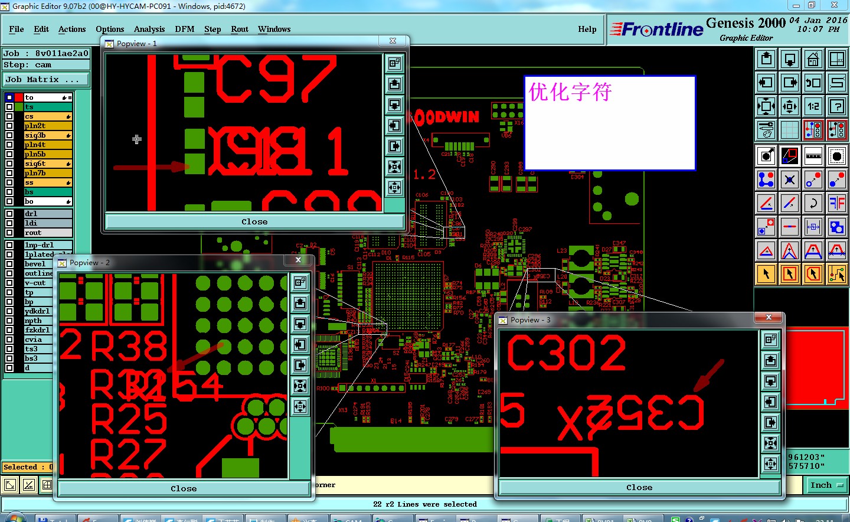Toggle the grid display icon

point(790,130)
